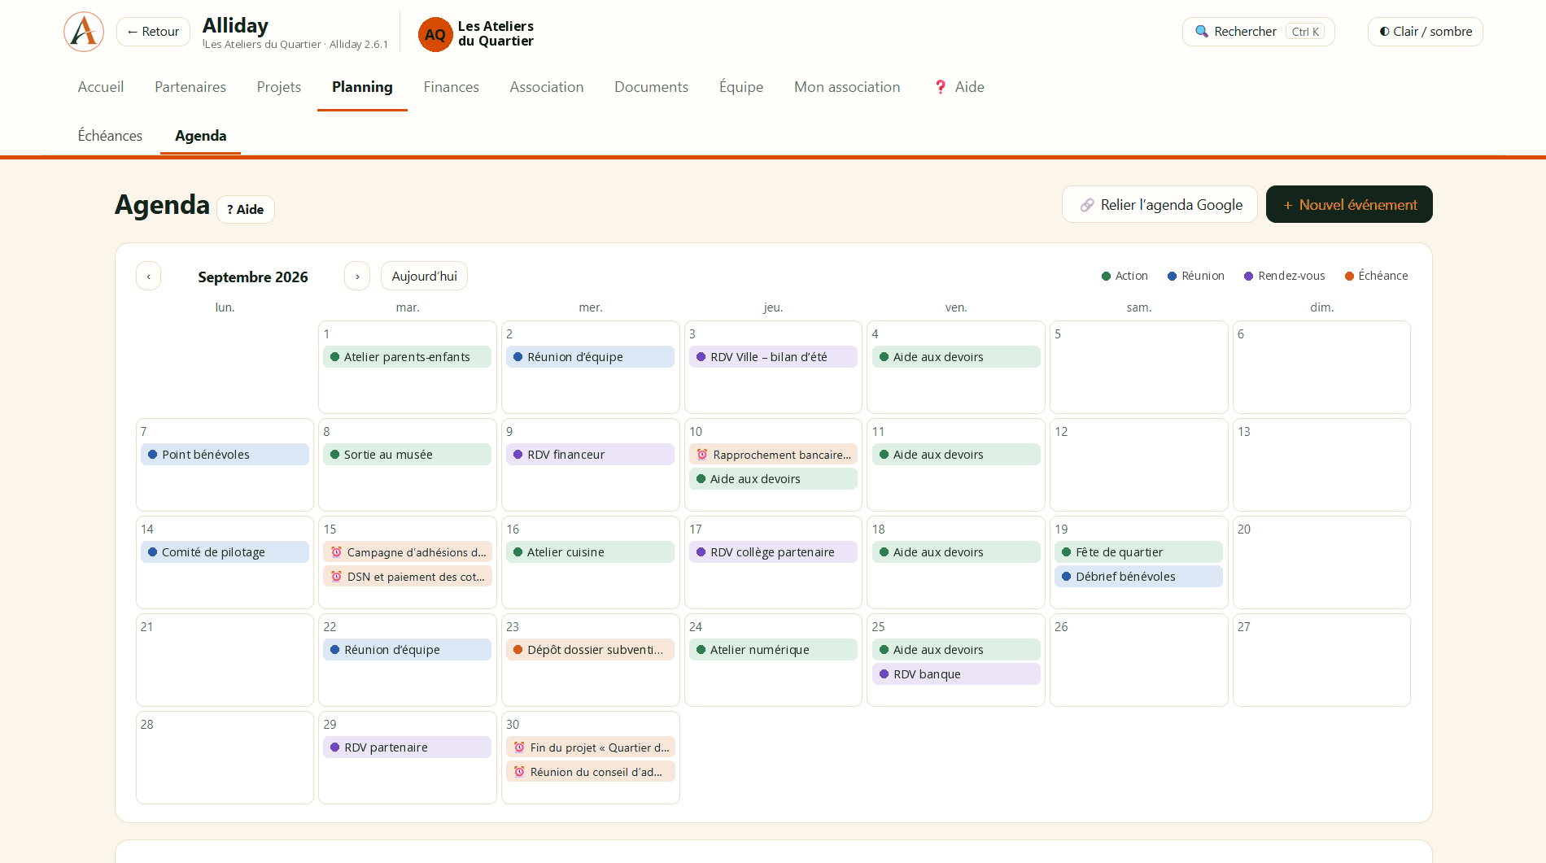Viewport: 1546px width, 863px height.
Task: Click the red question mark Aide icon
Action: [x=941, y=87]
